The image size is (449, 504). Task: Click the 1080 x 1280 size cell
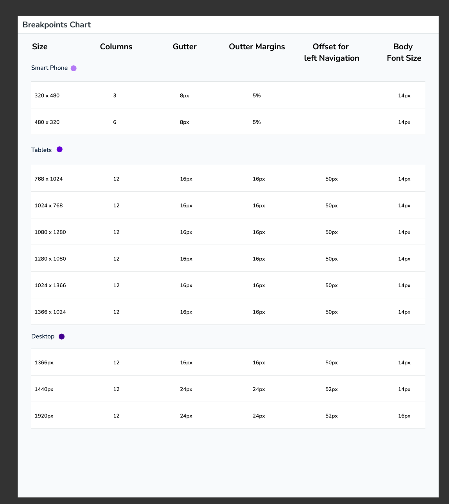(50, 232)
